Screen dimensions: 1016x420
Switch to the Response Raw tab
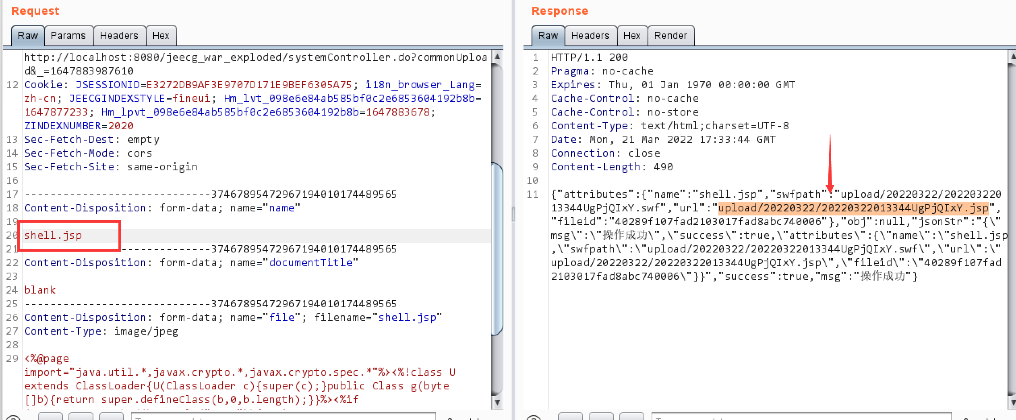548,36
